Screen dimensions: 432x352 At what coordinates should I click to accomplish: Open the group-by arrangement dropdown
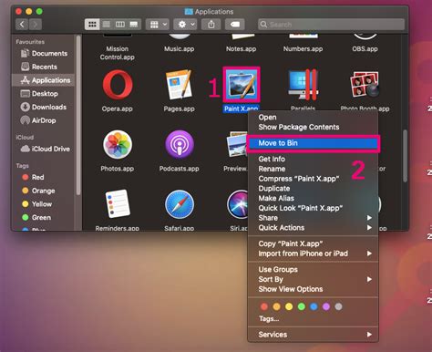point(158,25)
